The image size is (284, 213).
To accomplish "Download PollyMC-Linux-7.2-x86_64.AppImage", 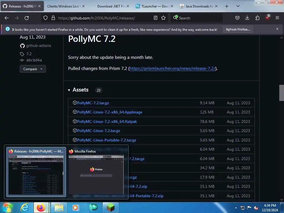I will [110, 112].
